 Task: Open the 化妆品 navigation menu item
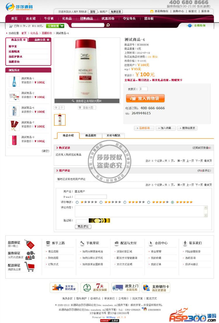click(67, 18)
